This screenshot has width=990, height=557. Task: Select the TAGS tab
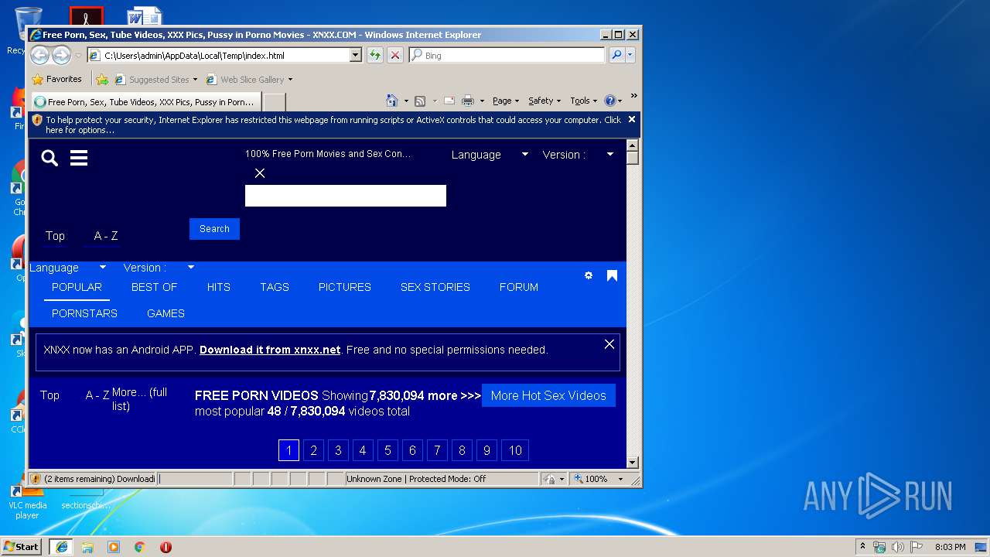[x=275, y=287]
